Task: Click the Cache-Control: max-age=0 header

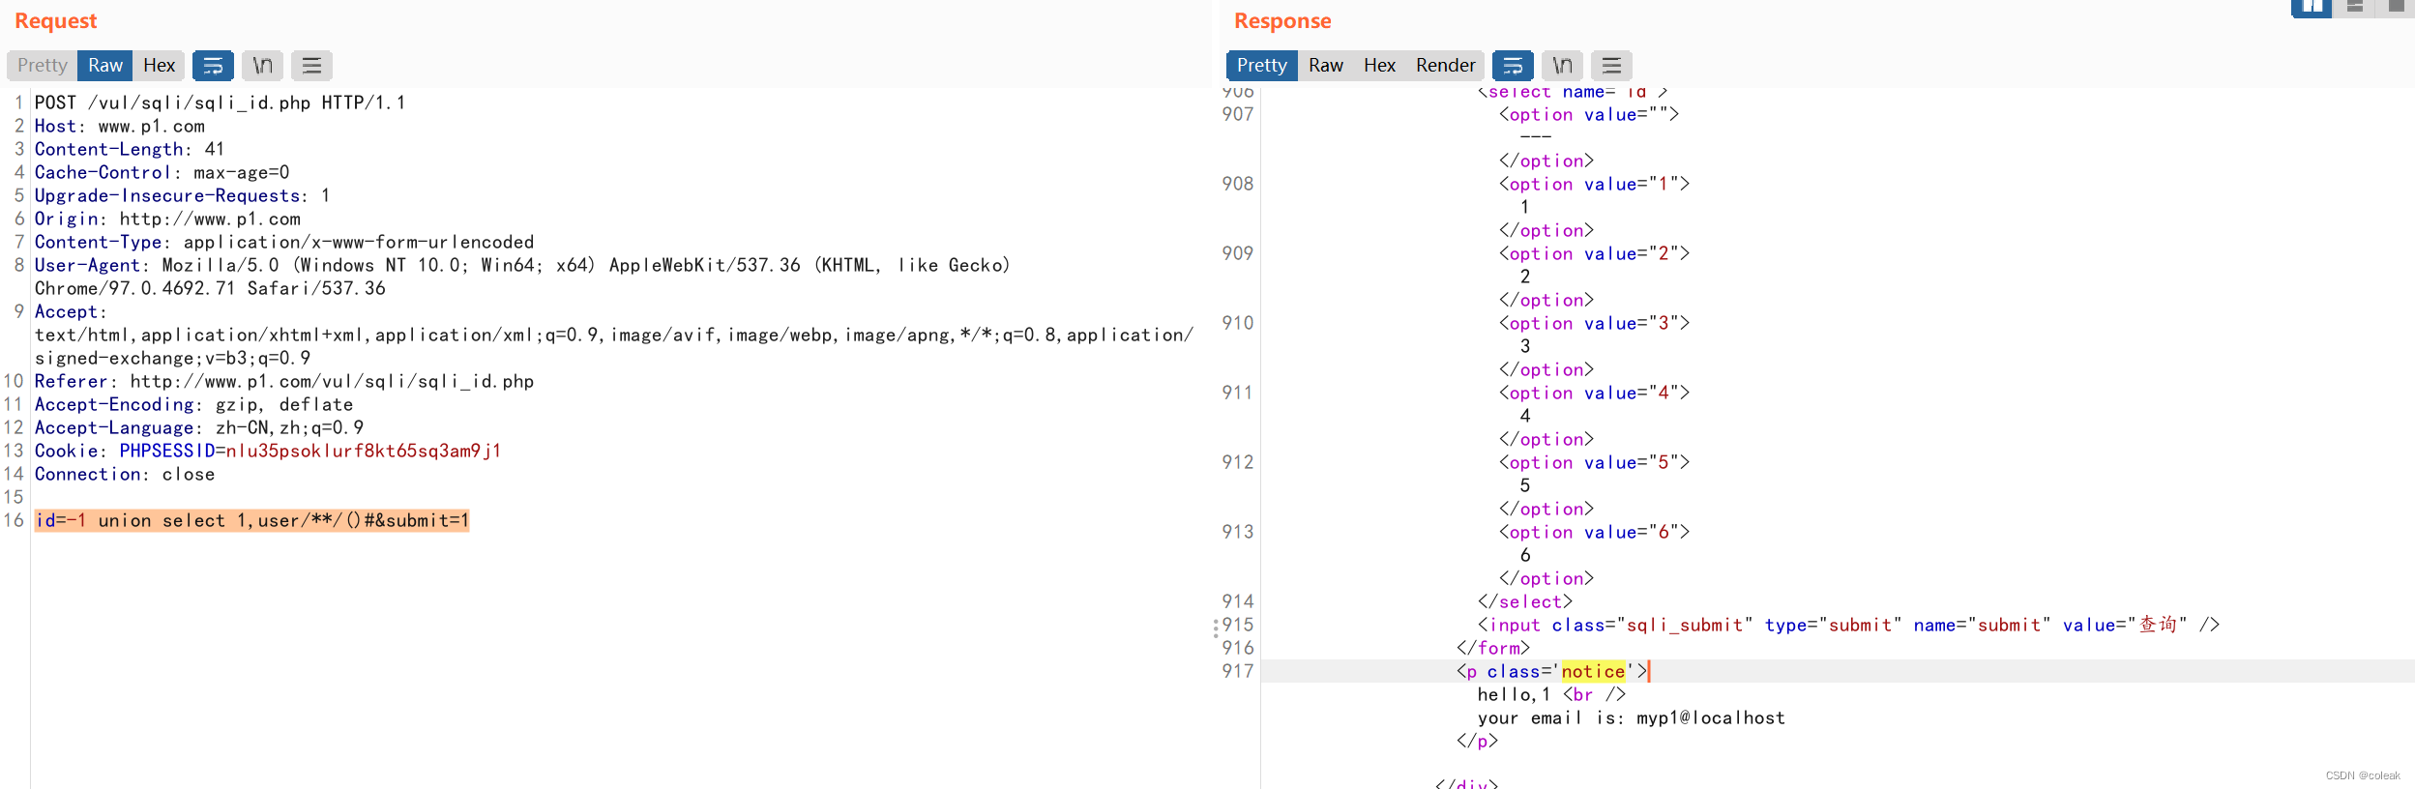Action: point(162,172)
